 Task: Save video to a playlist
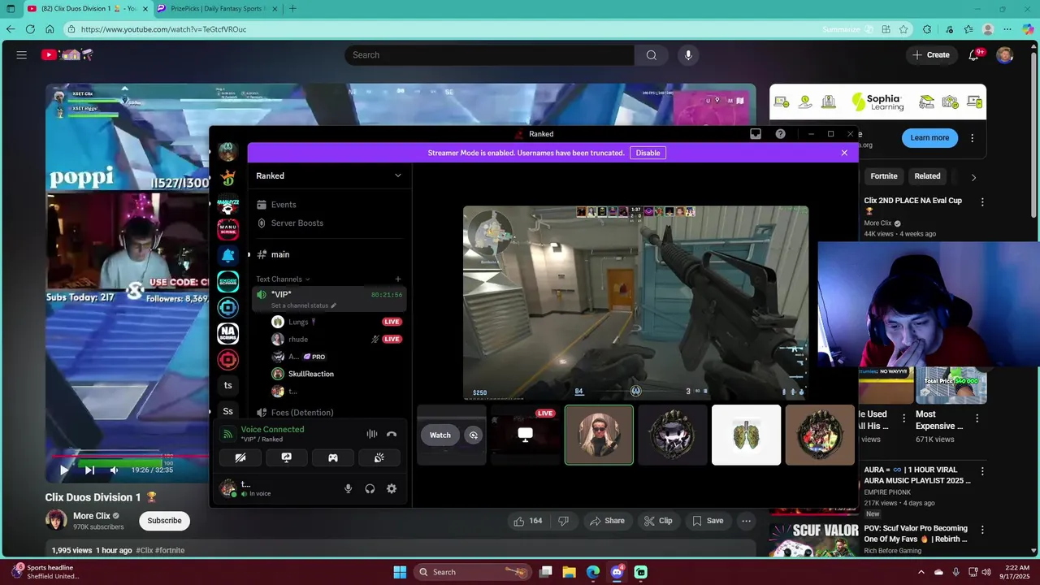707,521
